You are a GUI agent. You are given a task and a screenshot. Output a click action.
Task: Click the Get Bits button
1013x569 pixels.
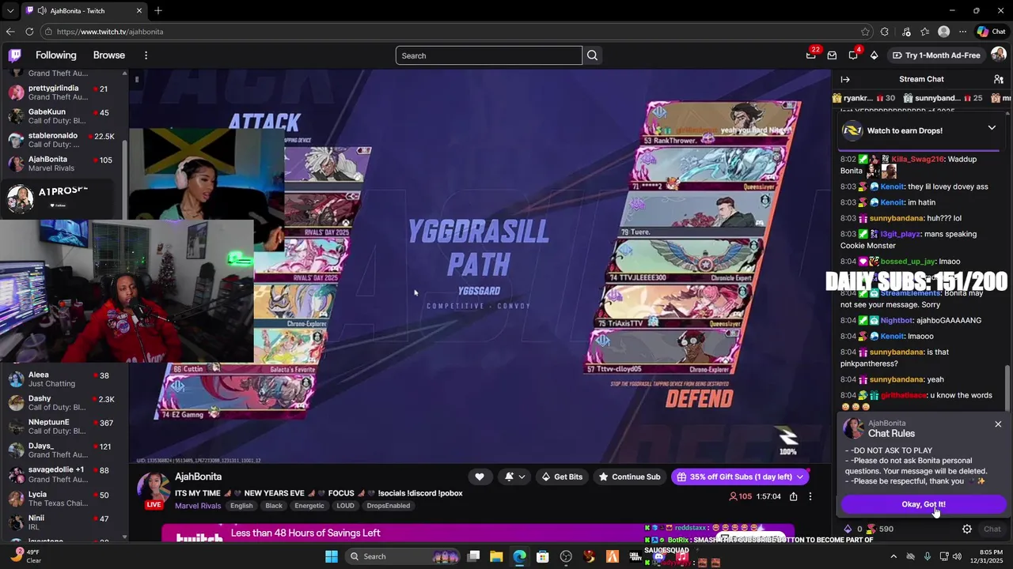pos(562,477)
